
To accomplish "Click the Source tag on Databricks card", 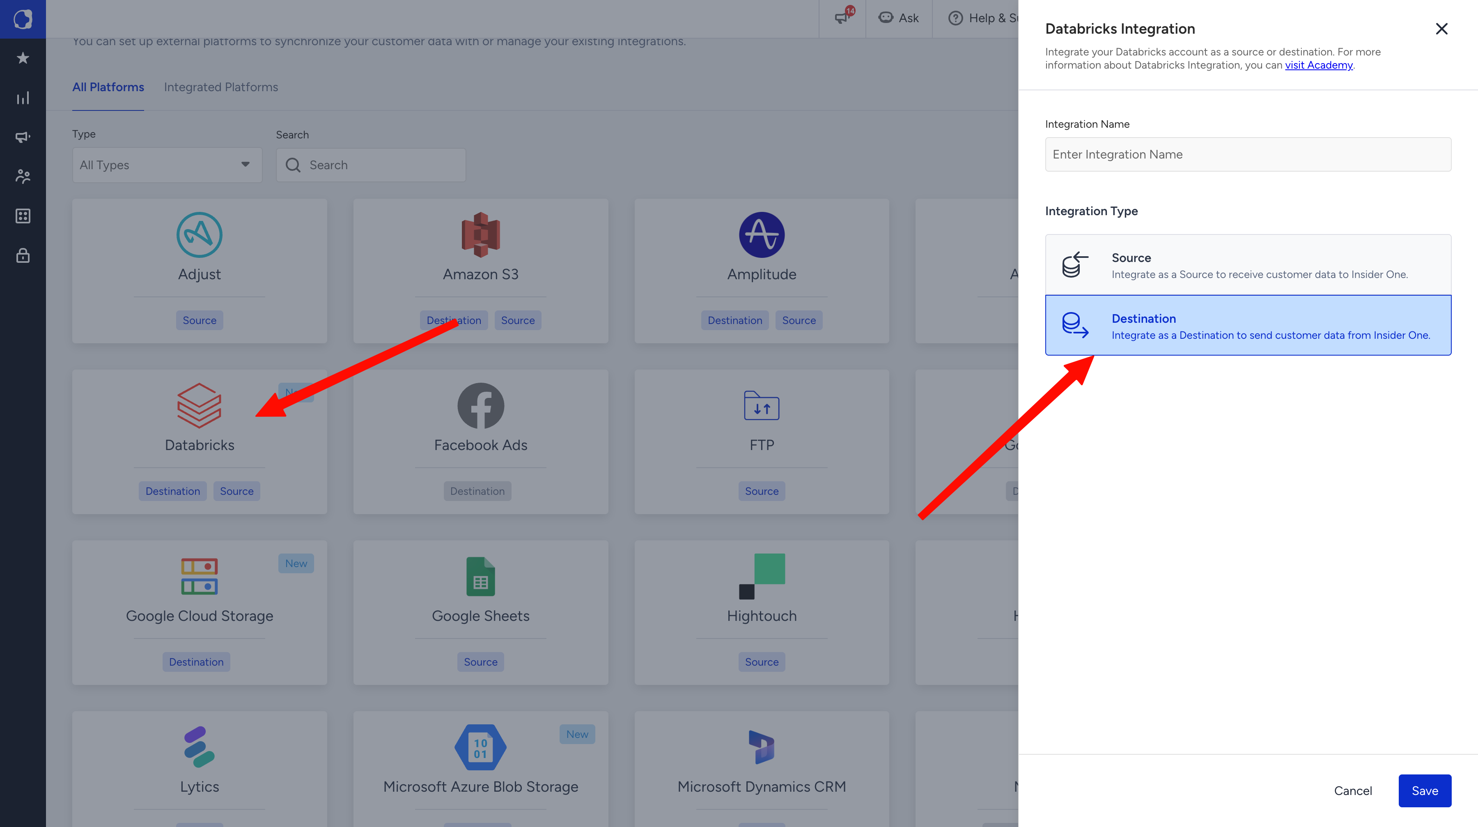I will pyautogui.click(x=237, y=491).
